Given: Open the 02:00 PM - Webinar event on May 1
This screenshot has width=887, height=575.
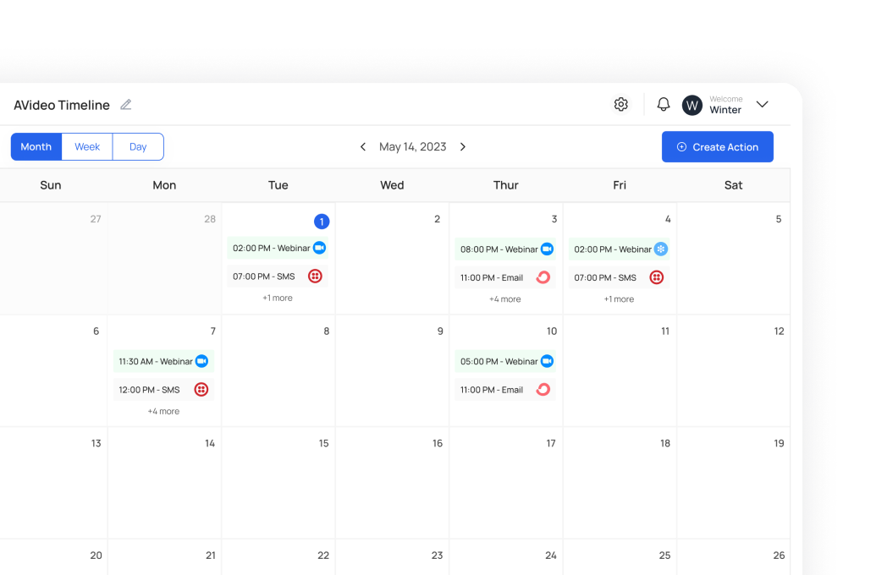Looking at the screenshot, I should tap(278, 249).
